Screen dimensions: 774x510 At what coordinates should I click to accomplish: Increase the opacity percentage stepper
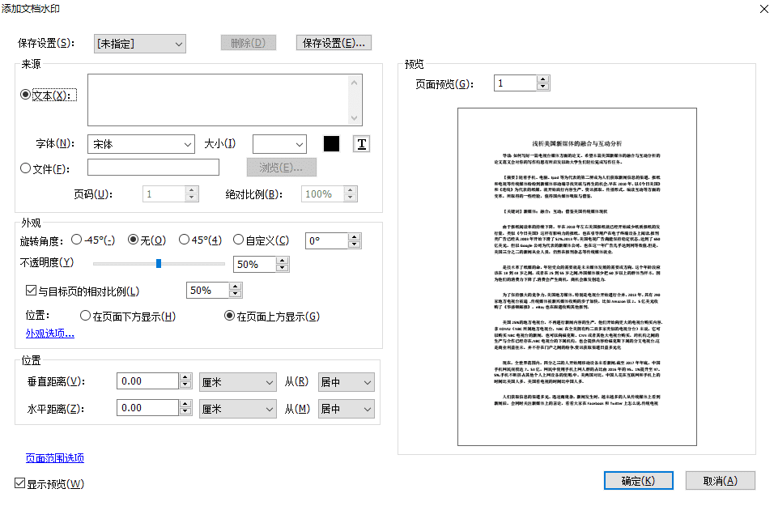[283, 260]
